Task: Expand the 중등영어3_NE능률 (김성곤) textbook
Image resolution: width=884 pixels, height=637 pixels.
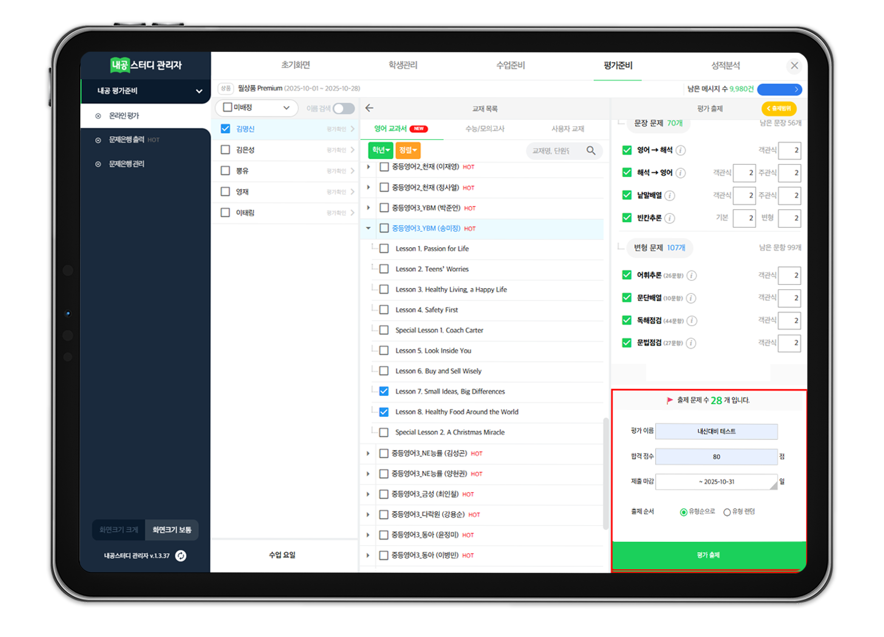Action: (x=368, y=453)
